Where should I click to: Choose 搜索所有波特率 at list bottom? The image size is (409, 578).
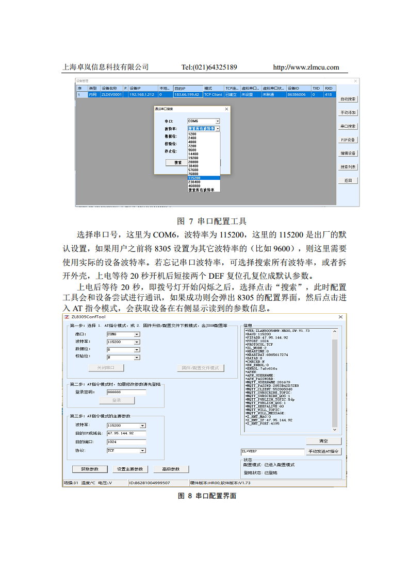204,190
